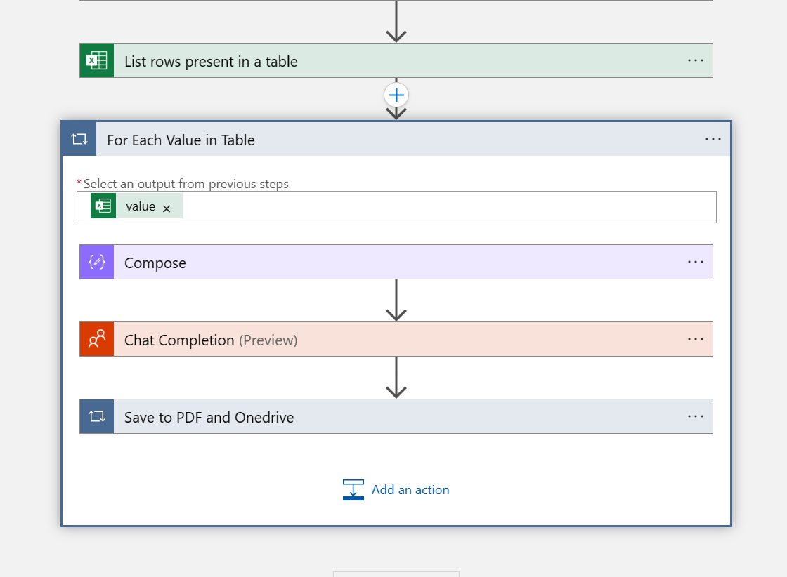Viewport: 787px width, 577px height.
Task: Open the For Each Value in Table menu
Action: click(713, 138)
